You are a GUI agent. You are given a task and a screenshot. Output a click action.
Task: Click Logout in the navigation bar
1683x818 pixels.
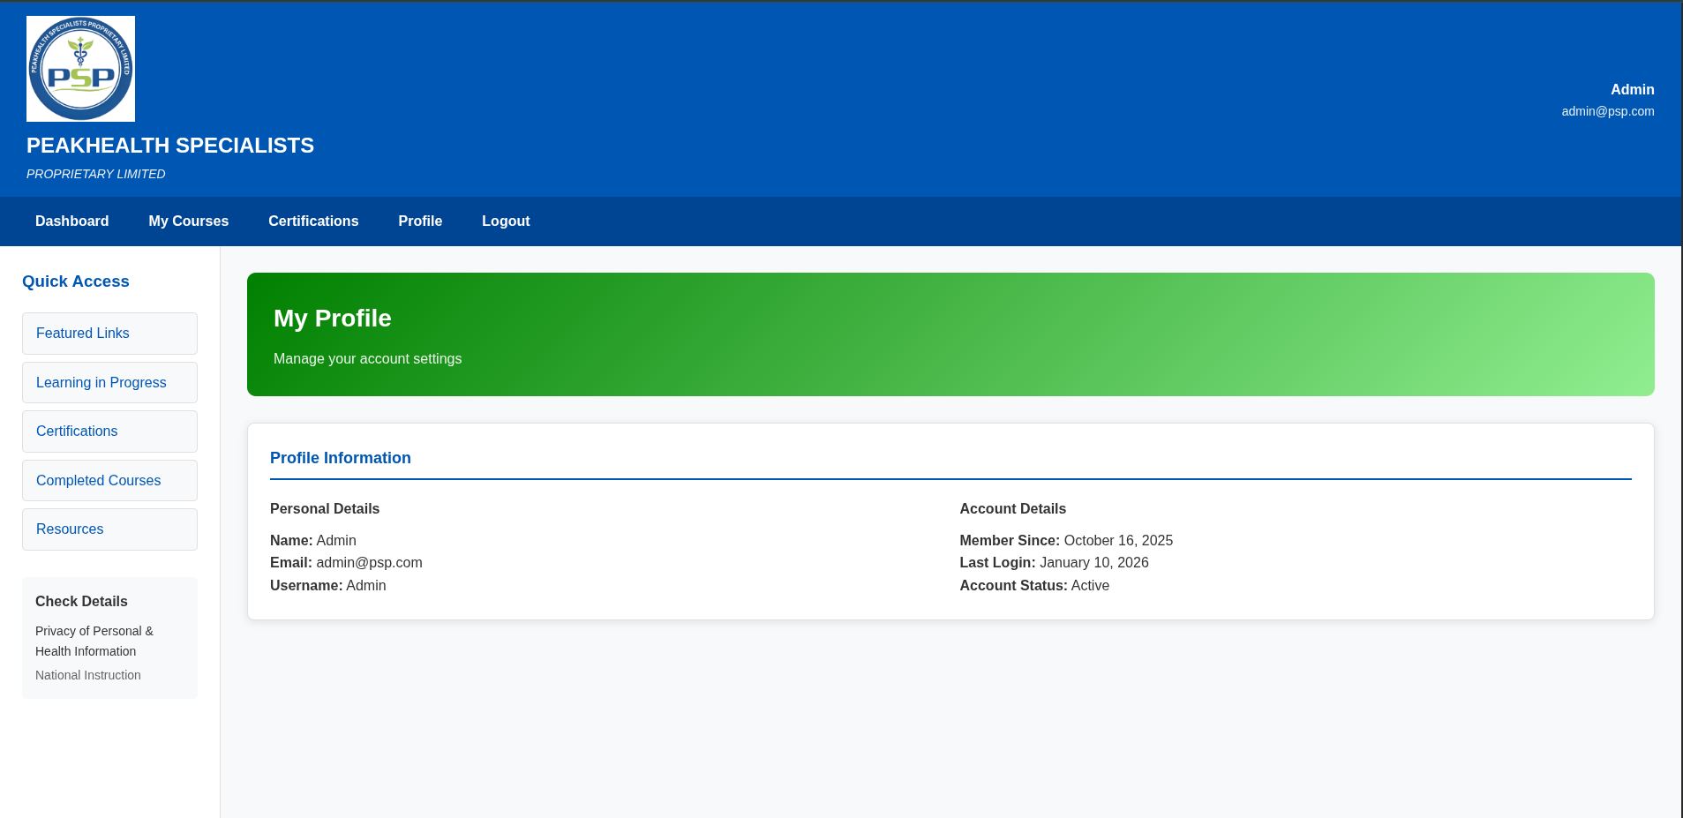(x=506, y=221)
